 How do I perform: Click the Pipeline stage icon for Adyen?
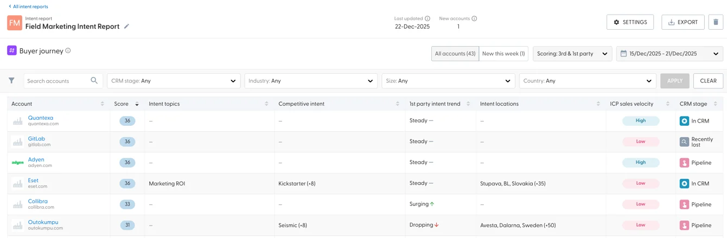pyautogui.click(x=684, y=163)
